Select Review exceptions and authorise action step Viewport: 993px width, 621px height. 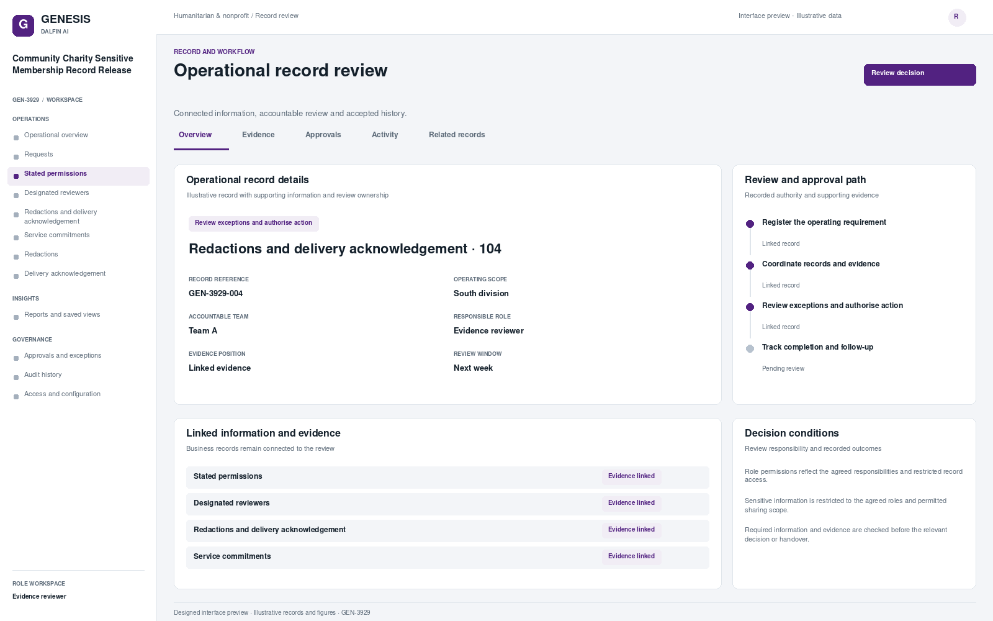point(832,306)
